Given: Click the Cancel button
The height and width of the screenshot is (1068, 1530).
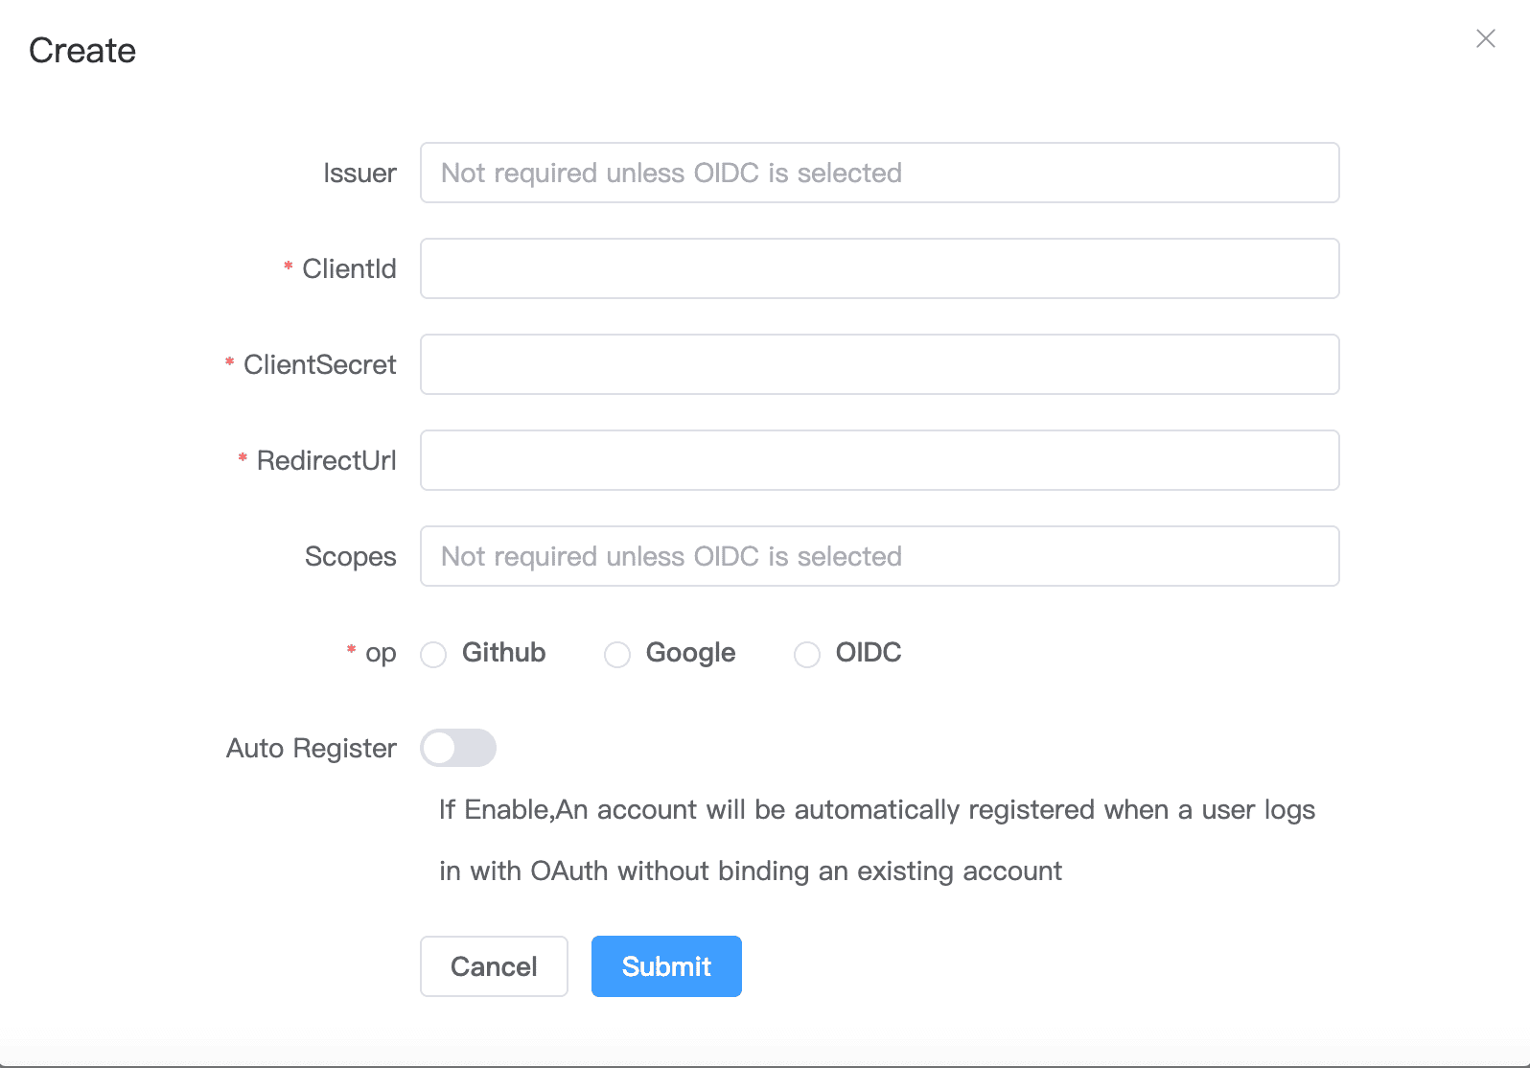Looking at the screenshot, I should 494,966.
